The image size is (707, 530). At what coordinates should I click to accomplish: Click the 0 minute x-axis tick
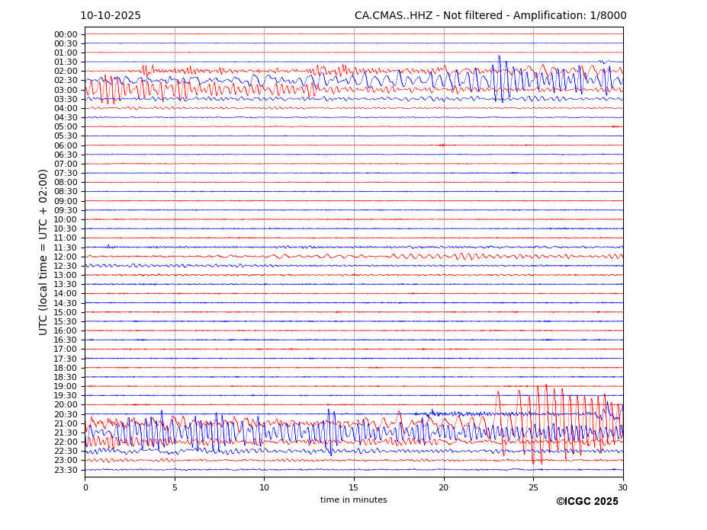tap(85, 487)
